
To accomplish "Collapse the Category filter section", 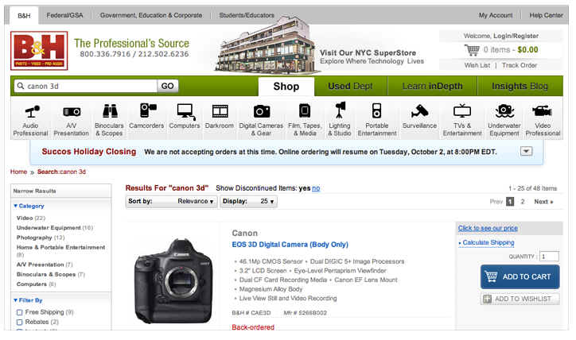I will (29, 206).
